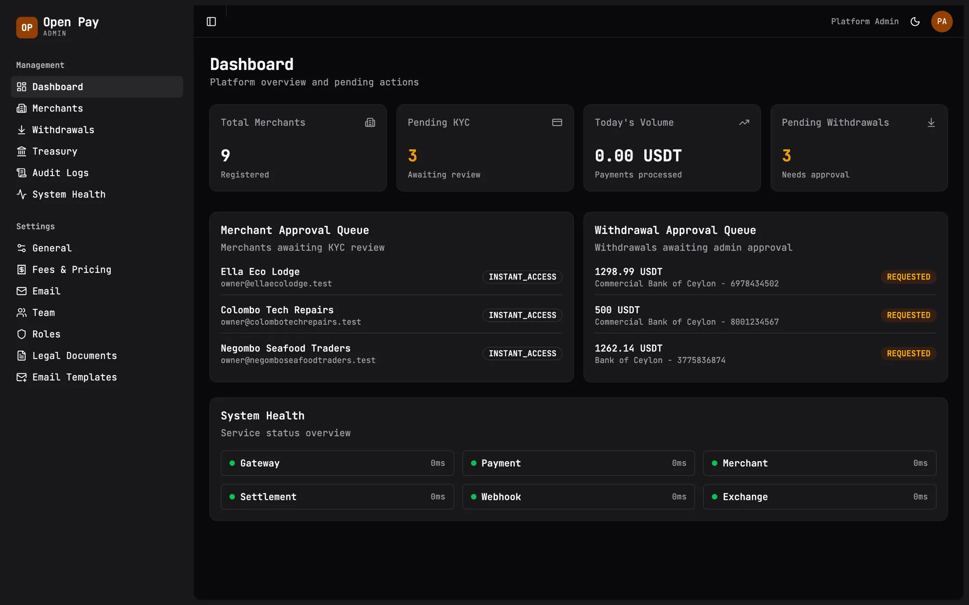The image size is (969, 605).
Task: Click the Pending KYC count 3
Action: tap(412, 156)
